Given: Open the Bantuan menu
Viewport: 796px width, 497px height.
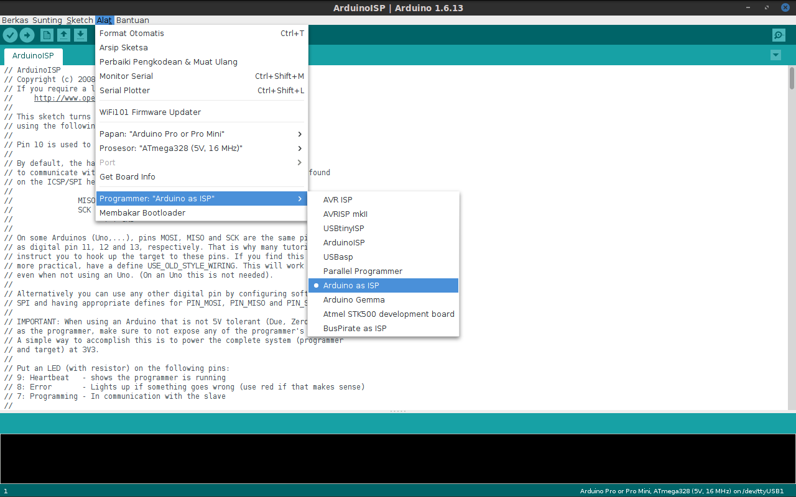Looking at the screenshot, I should point(132,20).
